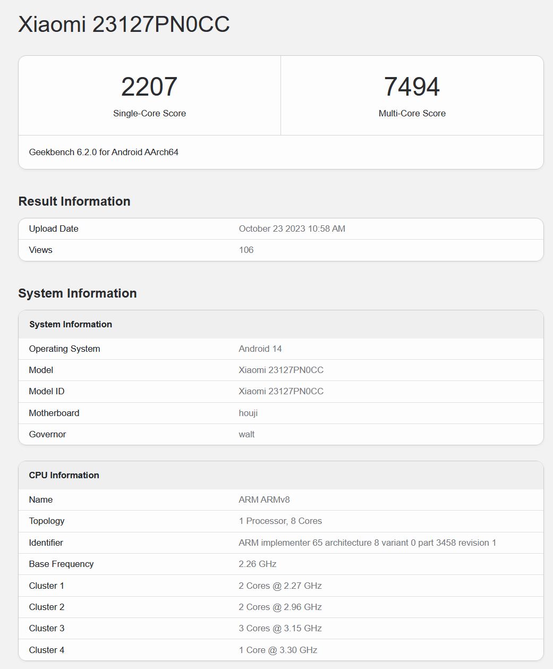Click the Multi-Core Score label
Screen dimensions: 553x669
click(412, 113)
